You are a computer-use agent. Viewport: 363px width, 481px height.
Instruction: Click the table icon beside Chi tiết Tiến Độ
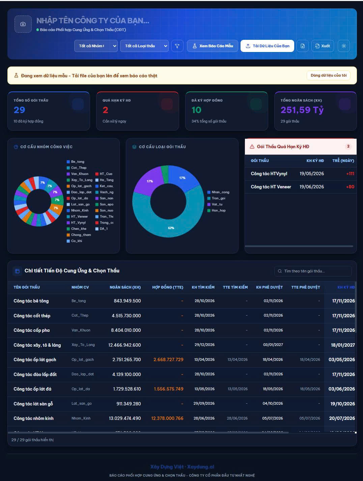(17, 271)
